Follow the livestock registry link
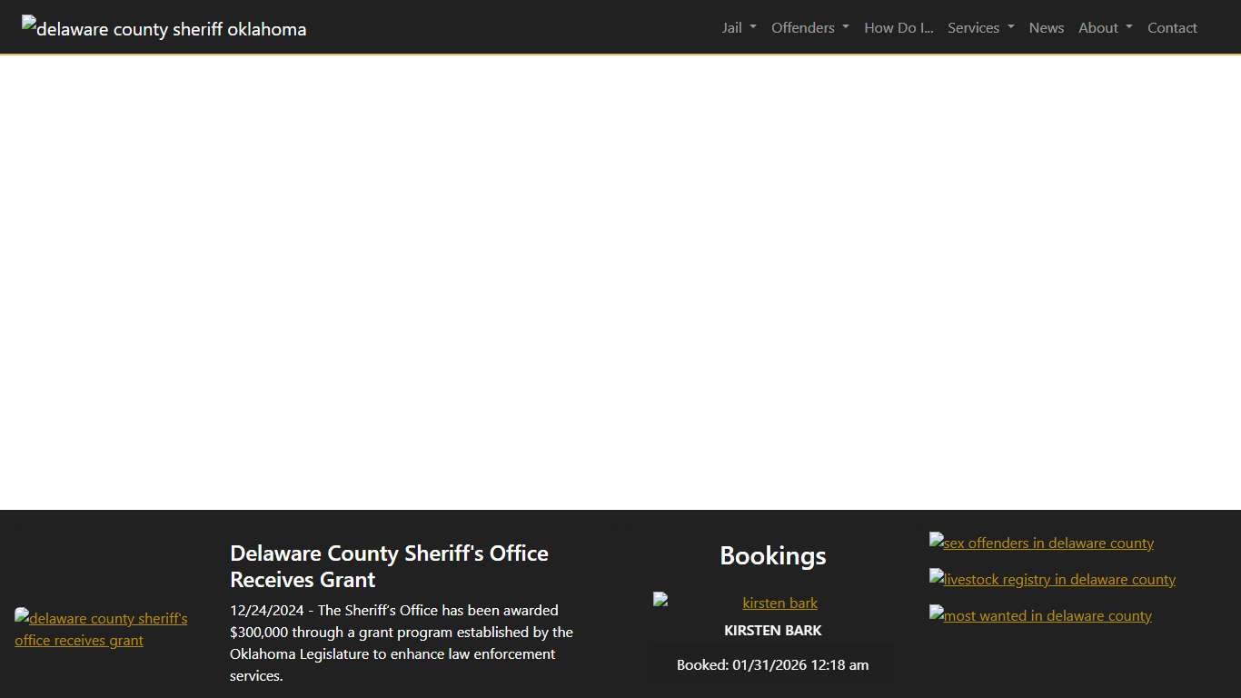 point(1052,579)
